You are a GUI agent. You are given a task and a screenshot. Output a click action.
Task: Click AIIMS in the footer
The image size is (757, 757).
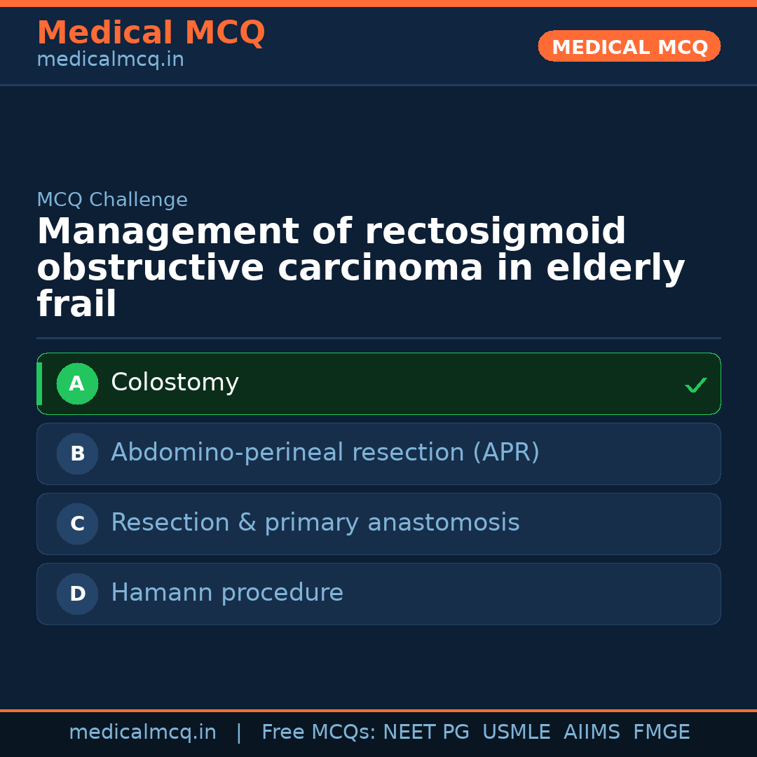pos(592,732)
